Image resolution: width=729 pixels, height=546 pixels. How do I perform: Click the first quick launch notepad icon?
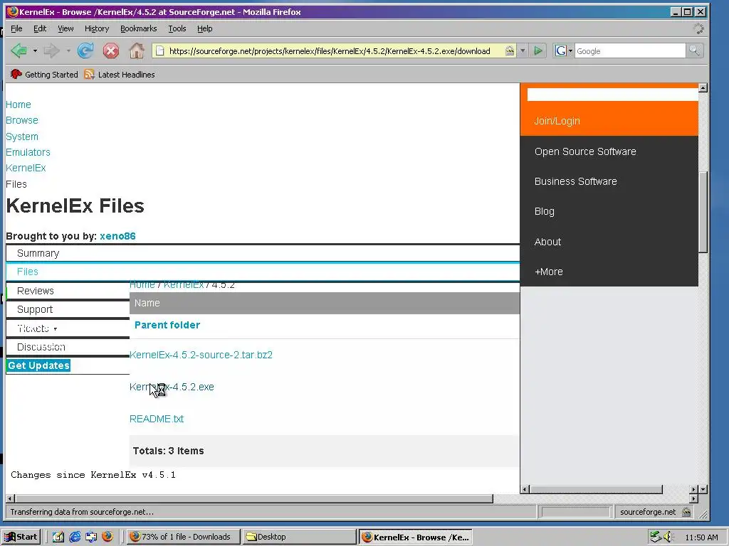point(58,537)
